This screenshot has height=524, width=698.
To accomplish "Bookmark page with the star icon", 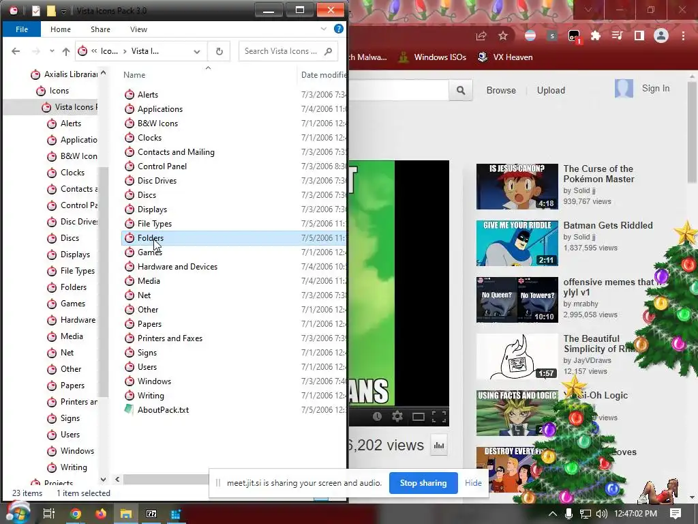I will click(x=503, y=36).
